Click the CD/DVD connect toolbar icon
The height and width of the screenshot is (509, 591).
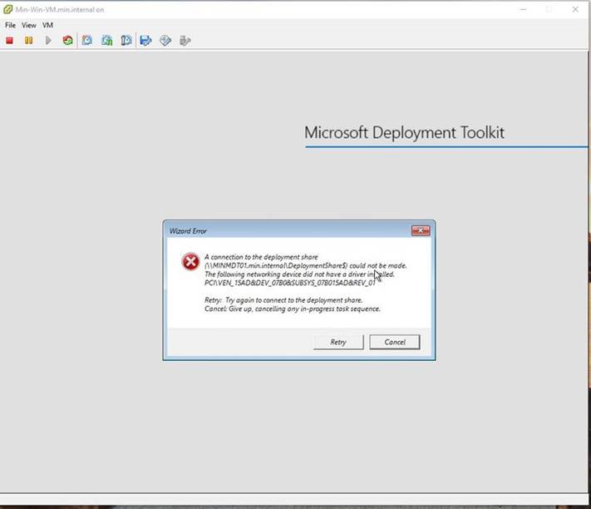(x=165, y=41)
